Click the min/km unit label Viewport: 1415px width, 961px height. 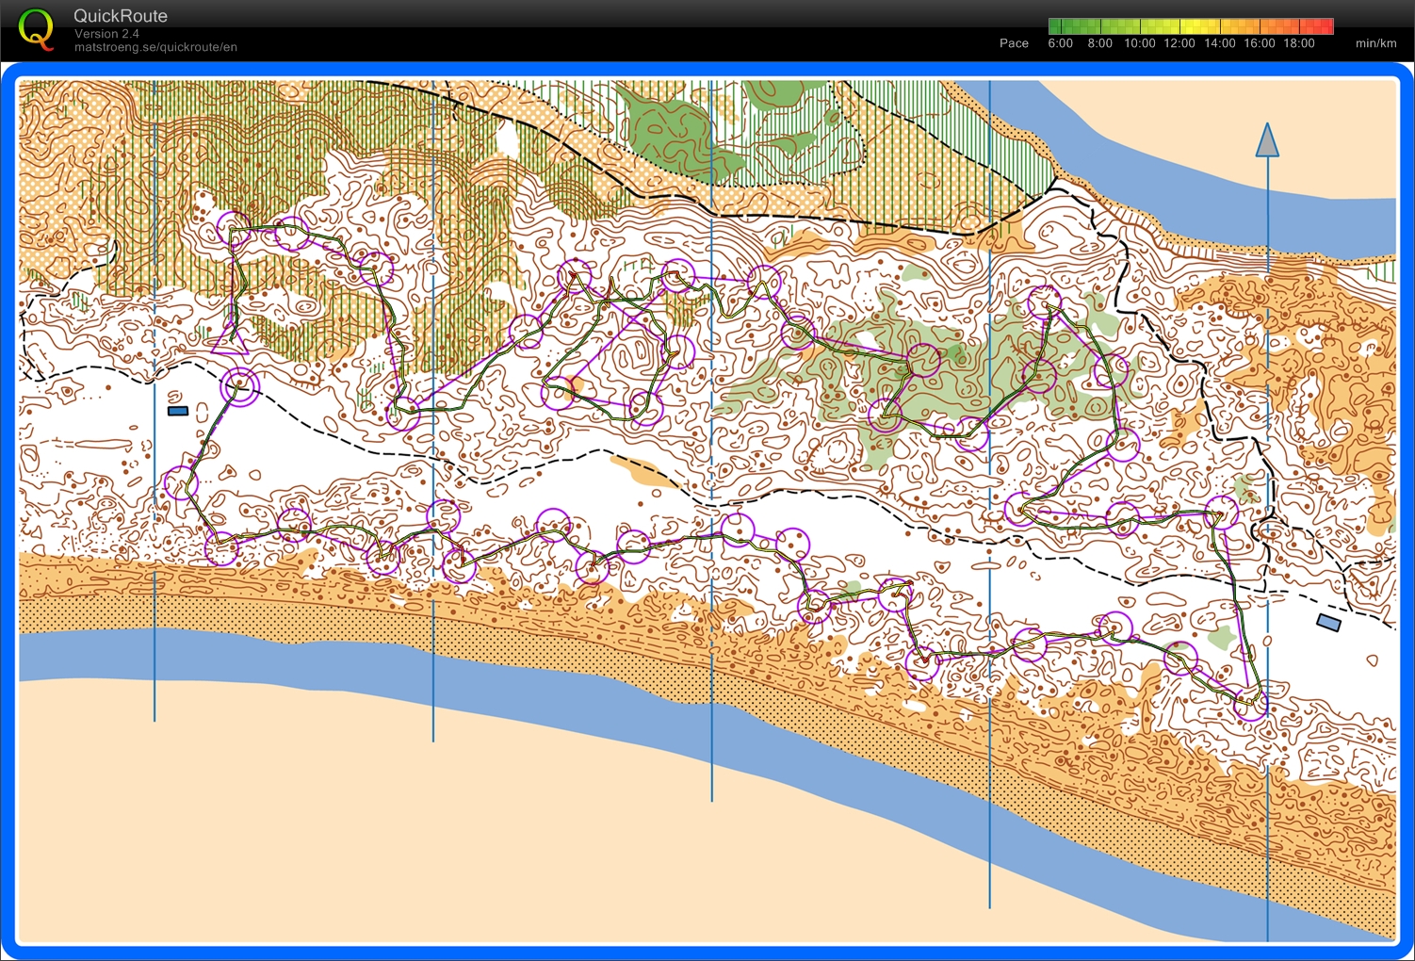[1375, 43]
